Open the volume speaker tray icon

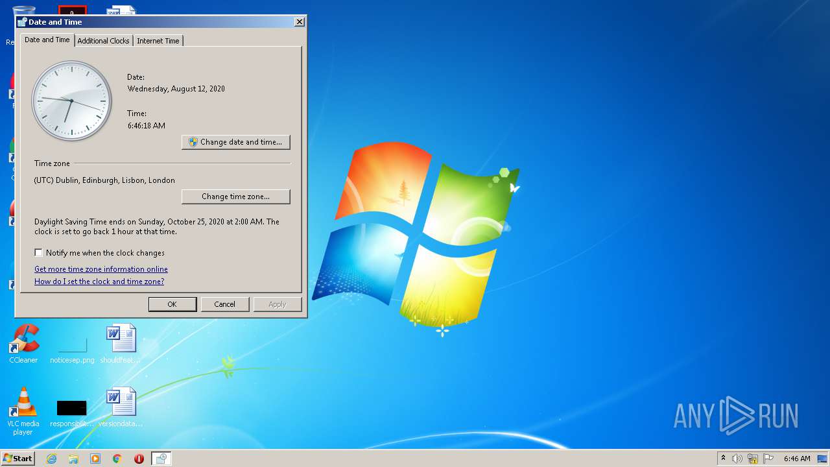coord(737,459)
